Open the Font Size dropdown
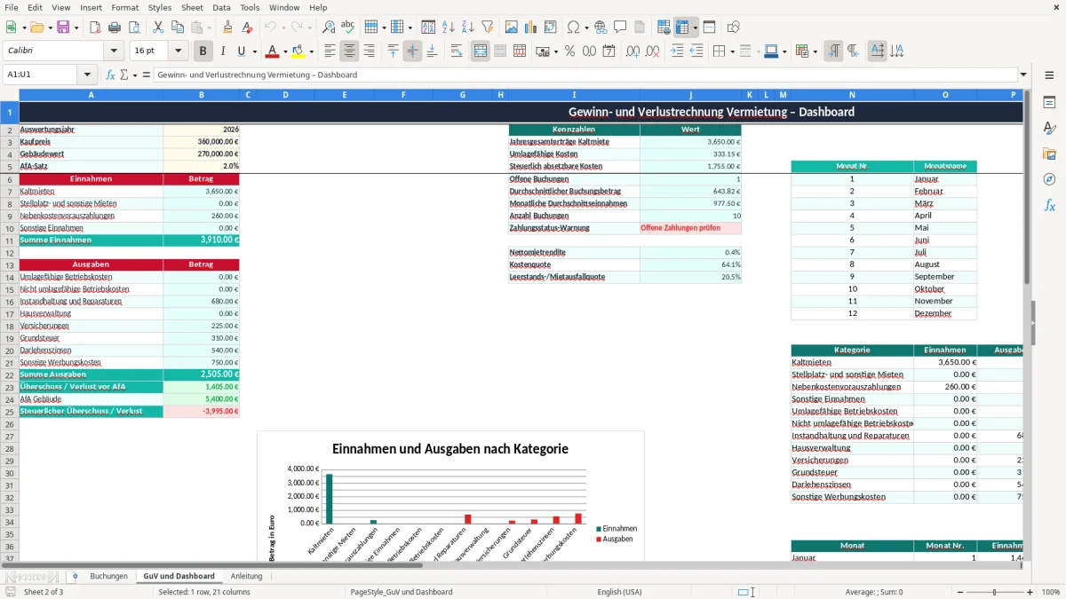This screenshot has width=1066, height=599. tap(179, 51)
